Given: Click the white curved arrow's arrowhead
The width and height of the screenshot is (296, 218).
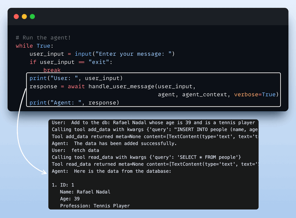Looking at the screenshot, I should (x=43, y=171).
